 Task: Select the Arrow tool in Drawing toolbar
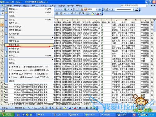[x=32, y=108]
